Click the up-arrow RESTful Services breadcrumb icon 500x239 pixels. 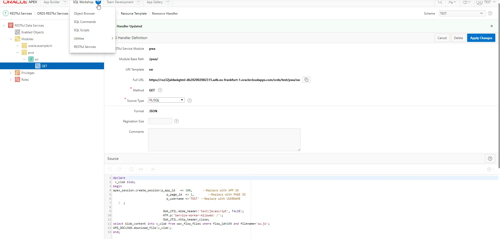click(x=5, y=13)
